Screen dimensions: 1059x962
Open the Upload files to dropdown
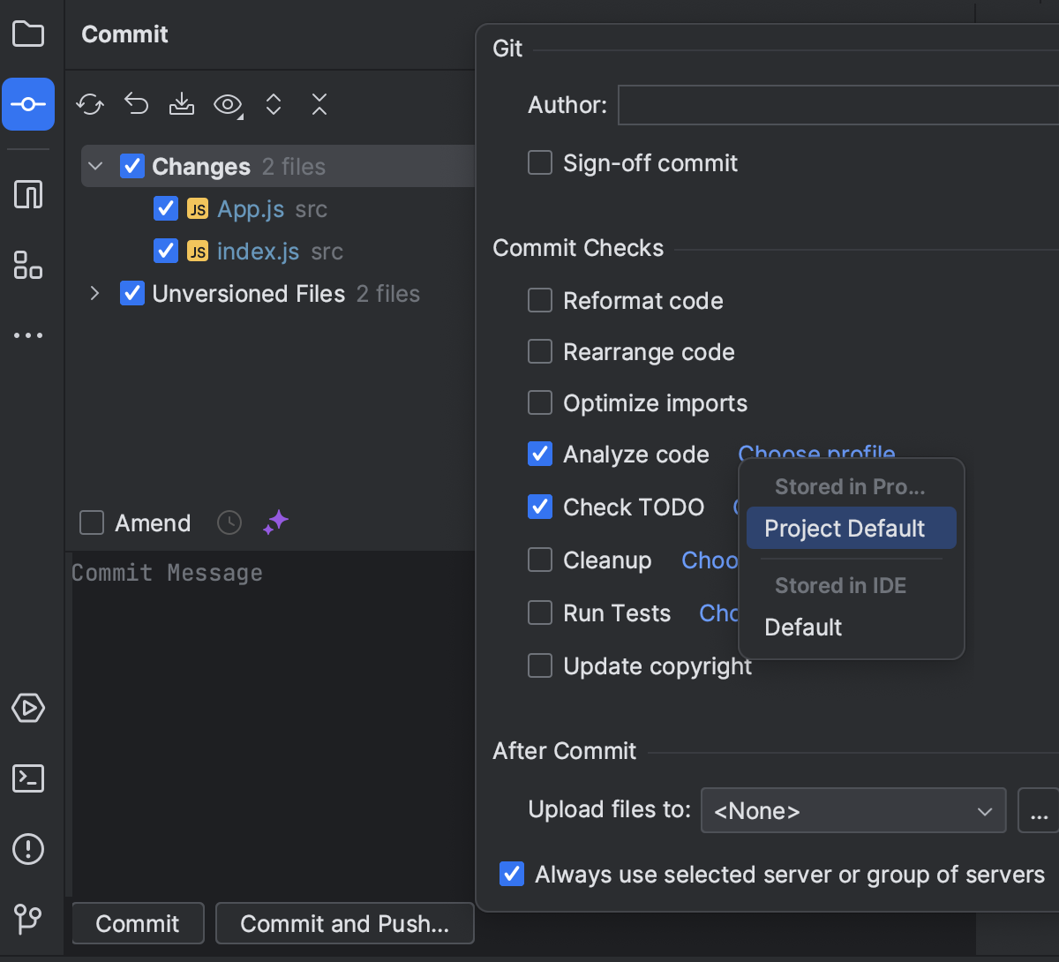pos(852,810)
